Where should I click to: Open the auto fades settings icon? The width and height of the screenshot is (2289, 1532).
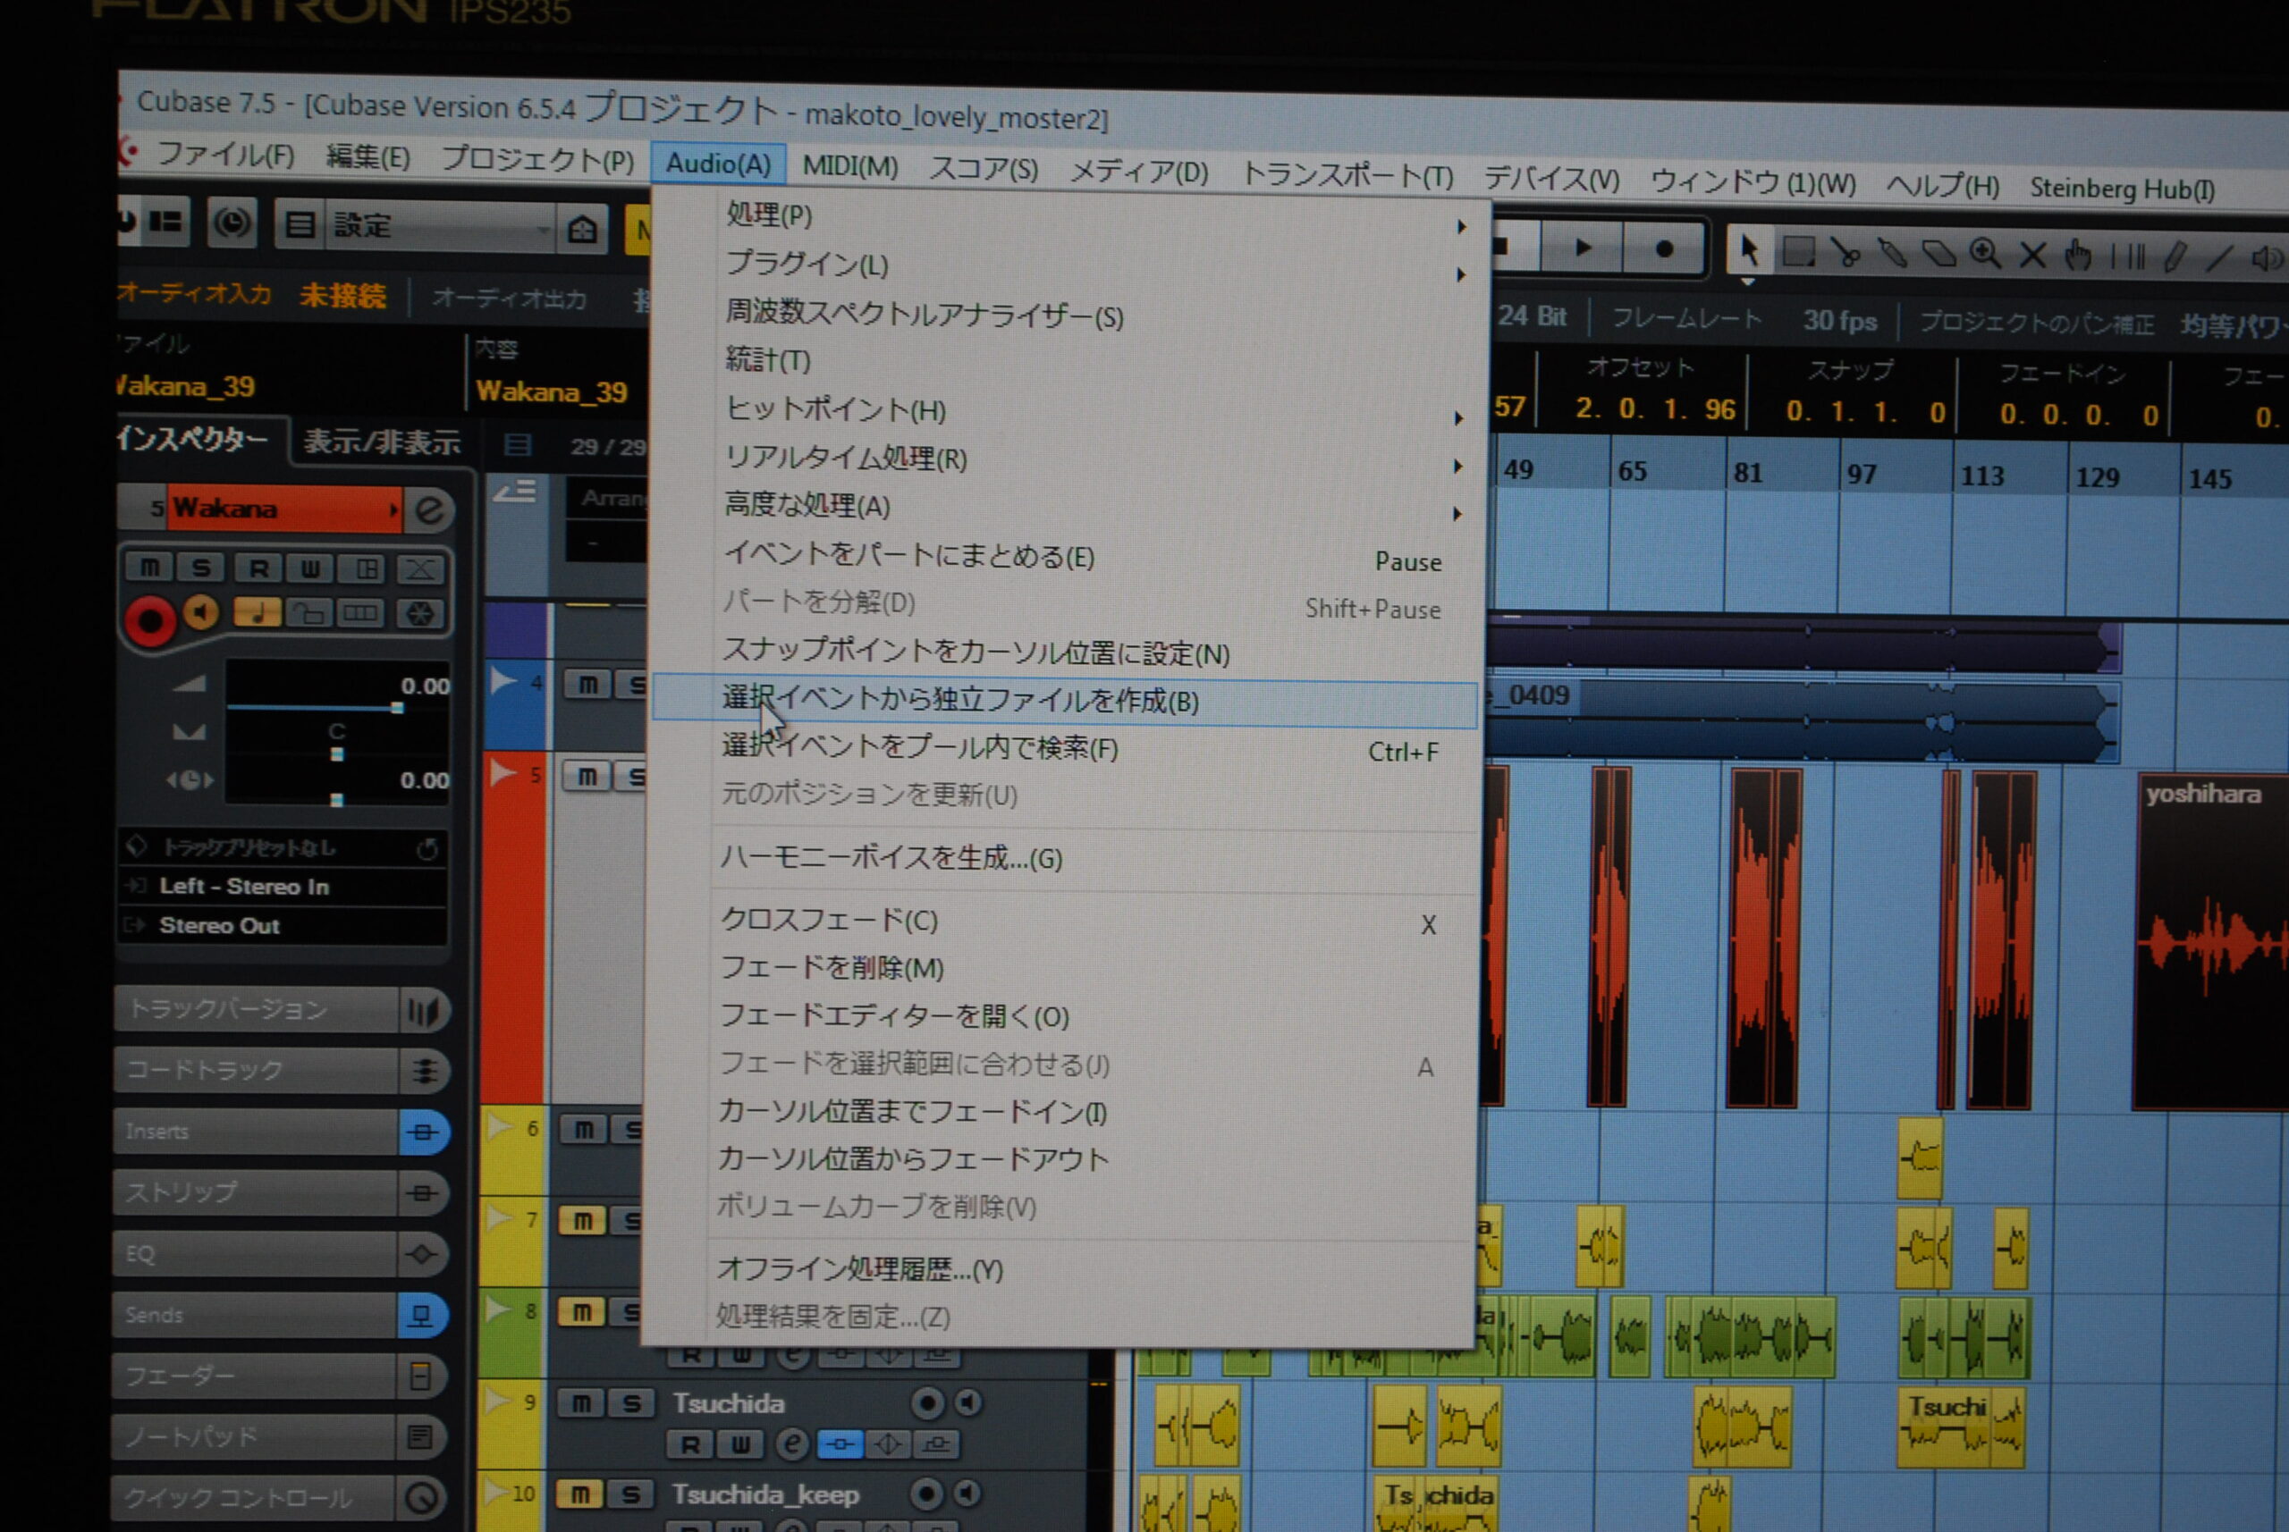click(421, 568)
